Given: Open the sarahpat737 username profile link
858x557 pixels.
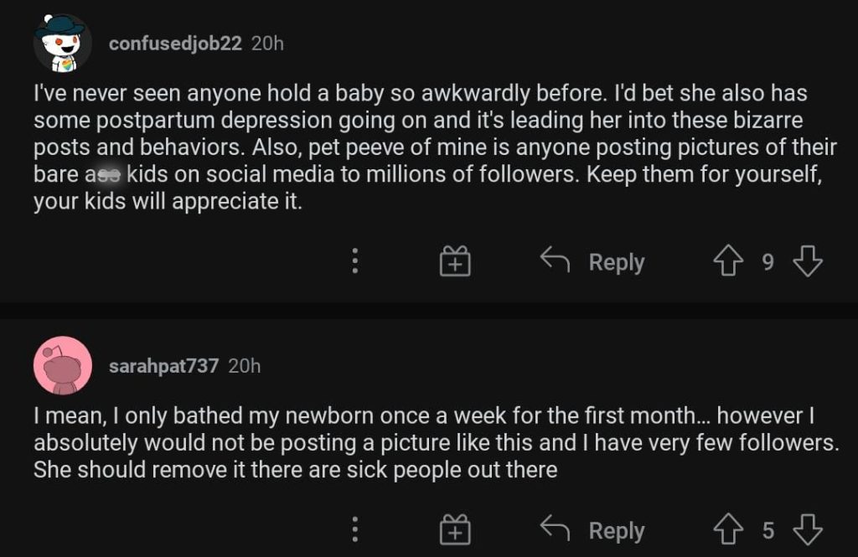Looking at the screenshot, I should (x=164, y=366).
